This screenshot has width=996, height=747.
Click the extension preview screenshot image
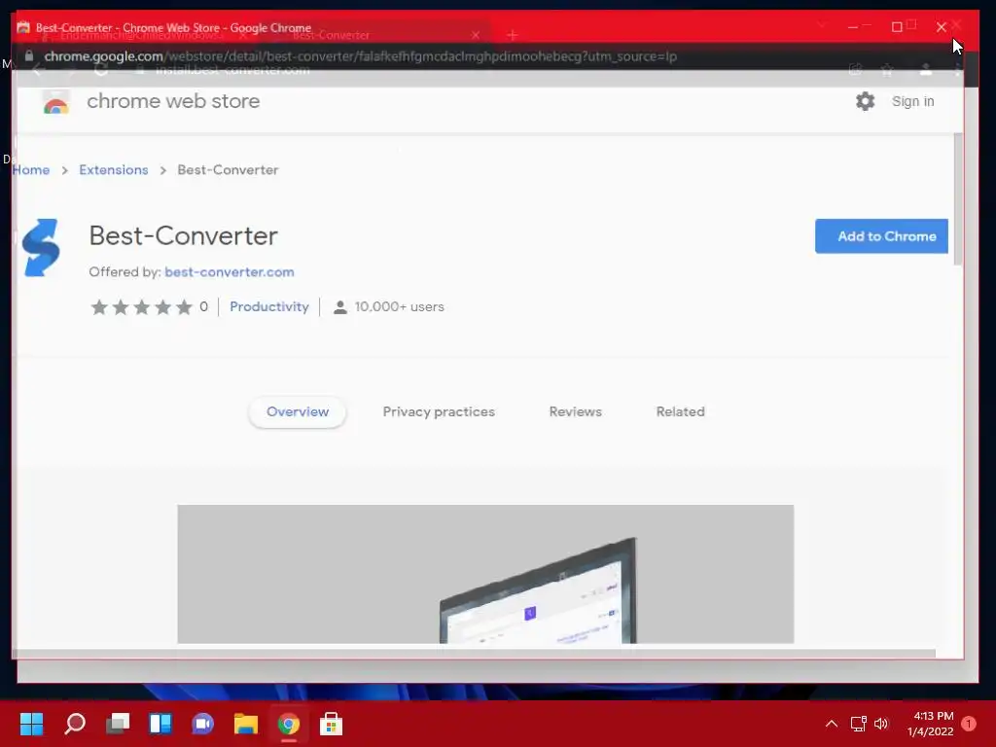tap(485, 574)
